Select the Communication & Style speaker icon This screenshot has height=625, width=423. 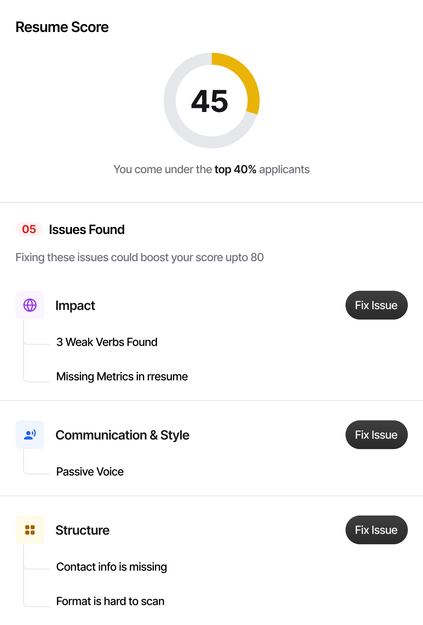[x=30, y=435]
